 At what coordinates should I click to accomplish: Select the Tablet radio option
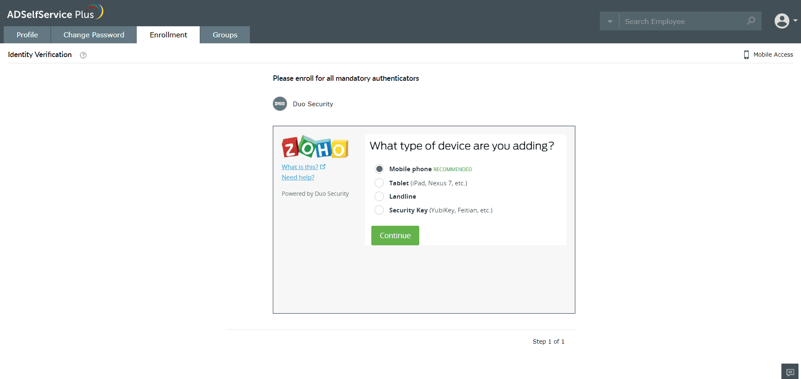[x=379, y=183]
